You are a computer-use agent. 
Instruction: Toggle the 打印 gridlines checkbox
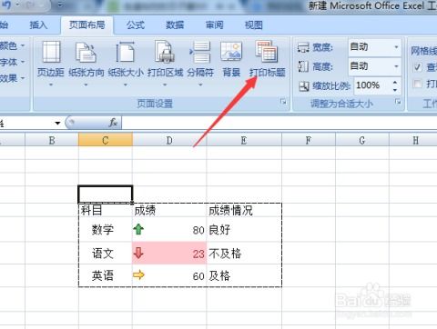click(418, 84)
